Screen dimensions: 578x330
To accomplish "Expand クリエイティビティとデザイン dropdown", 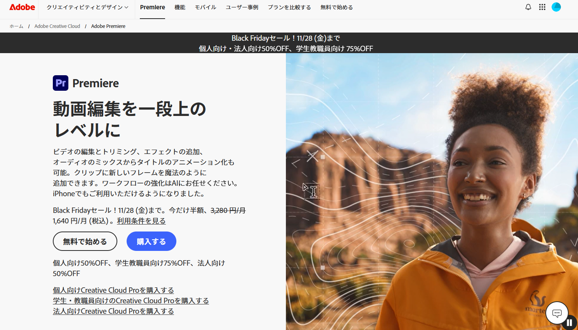I will (x=87, y=7).
